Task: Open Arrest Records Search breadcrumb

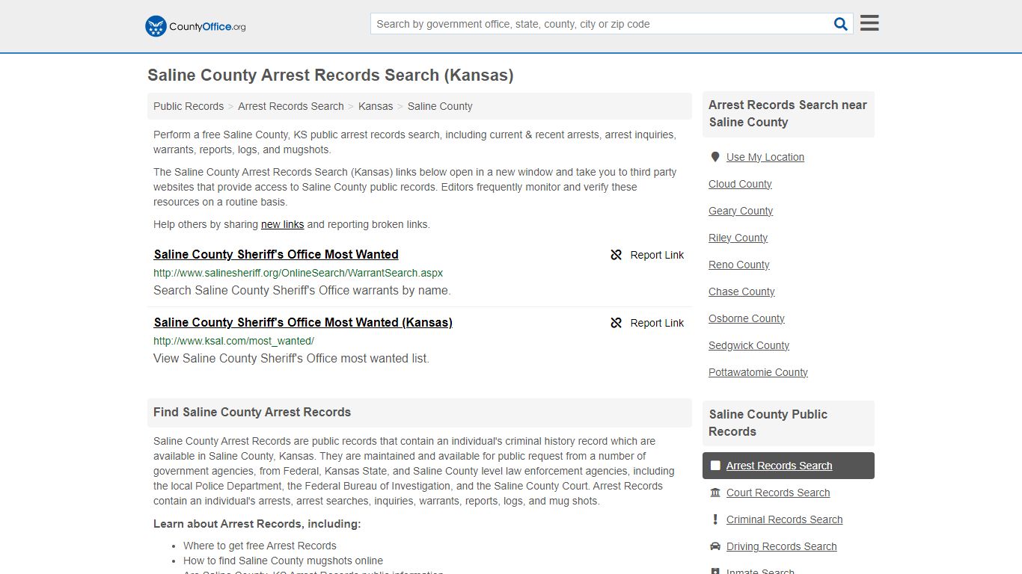Action: [291, 106]
